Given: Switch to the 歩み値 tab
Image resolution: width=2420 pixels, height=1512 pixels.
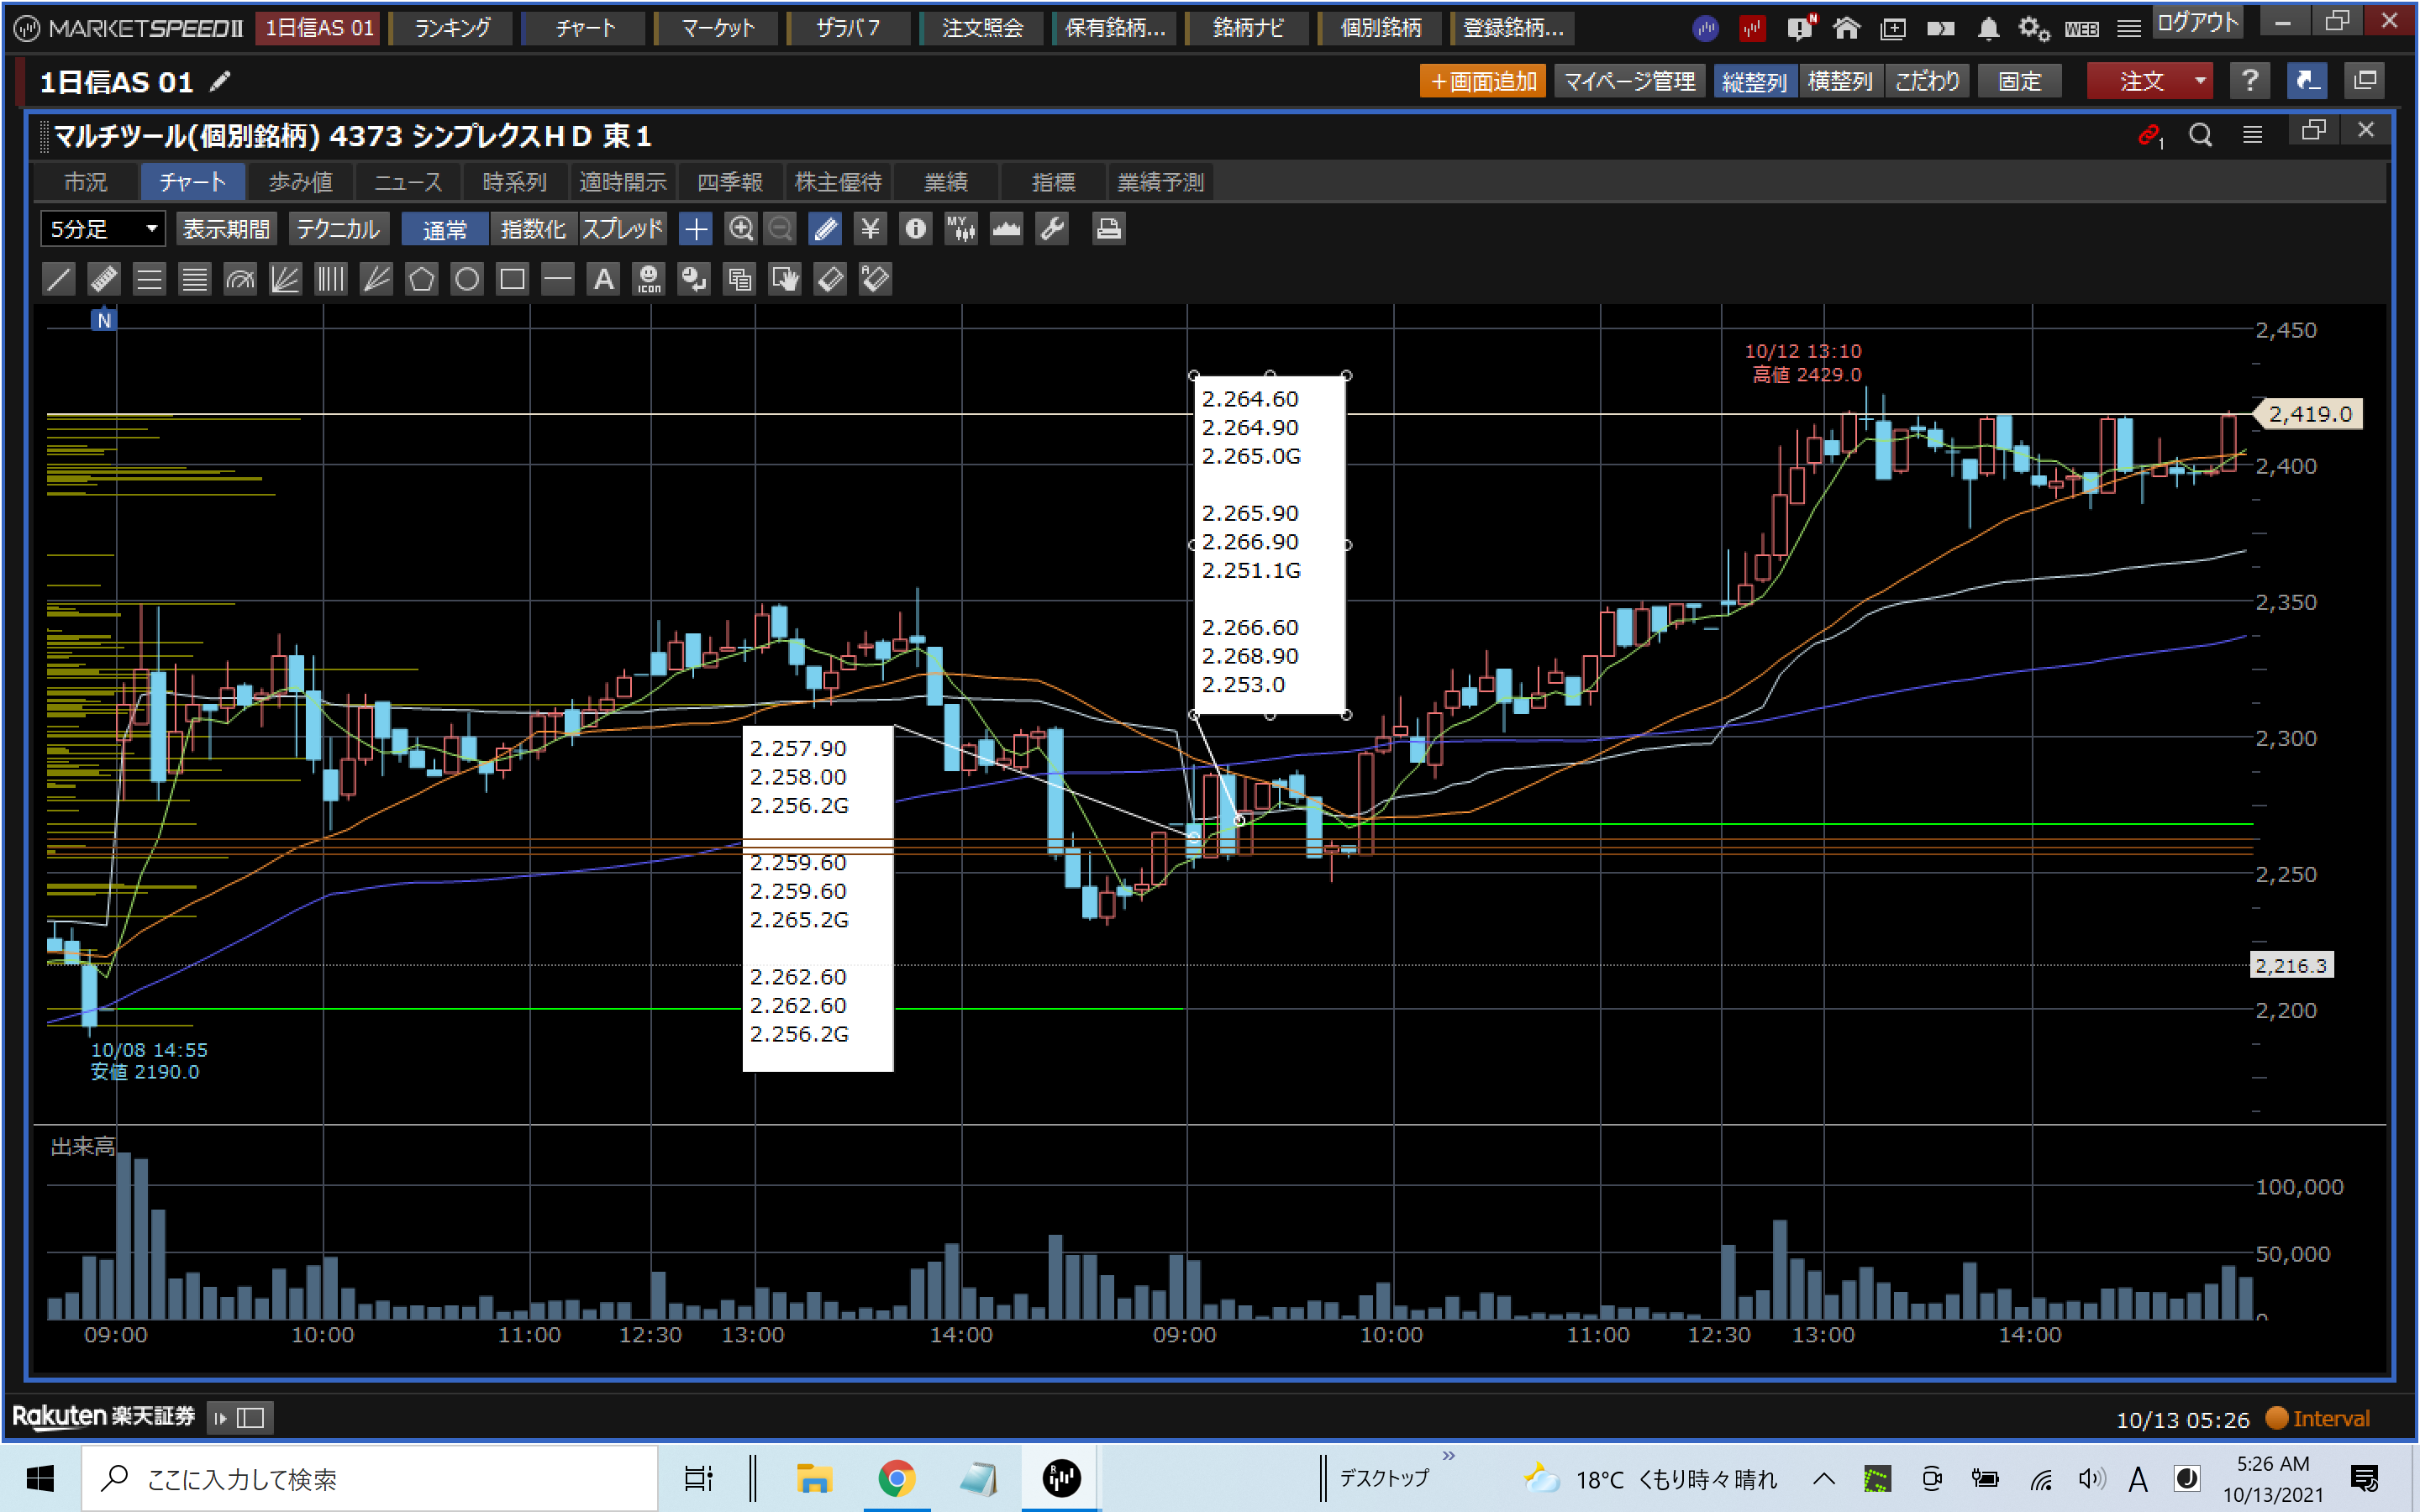Looking at the screenshot, I should point(301,182).
